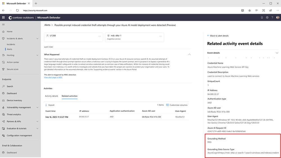Click View alert page in MDC link
Image resolution: width=281 pixels, height=158 pixels.
[x=53, y=77]
